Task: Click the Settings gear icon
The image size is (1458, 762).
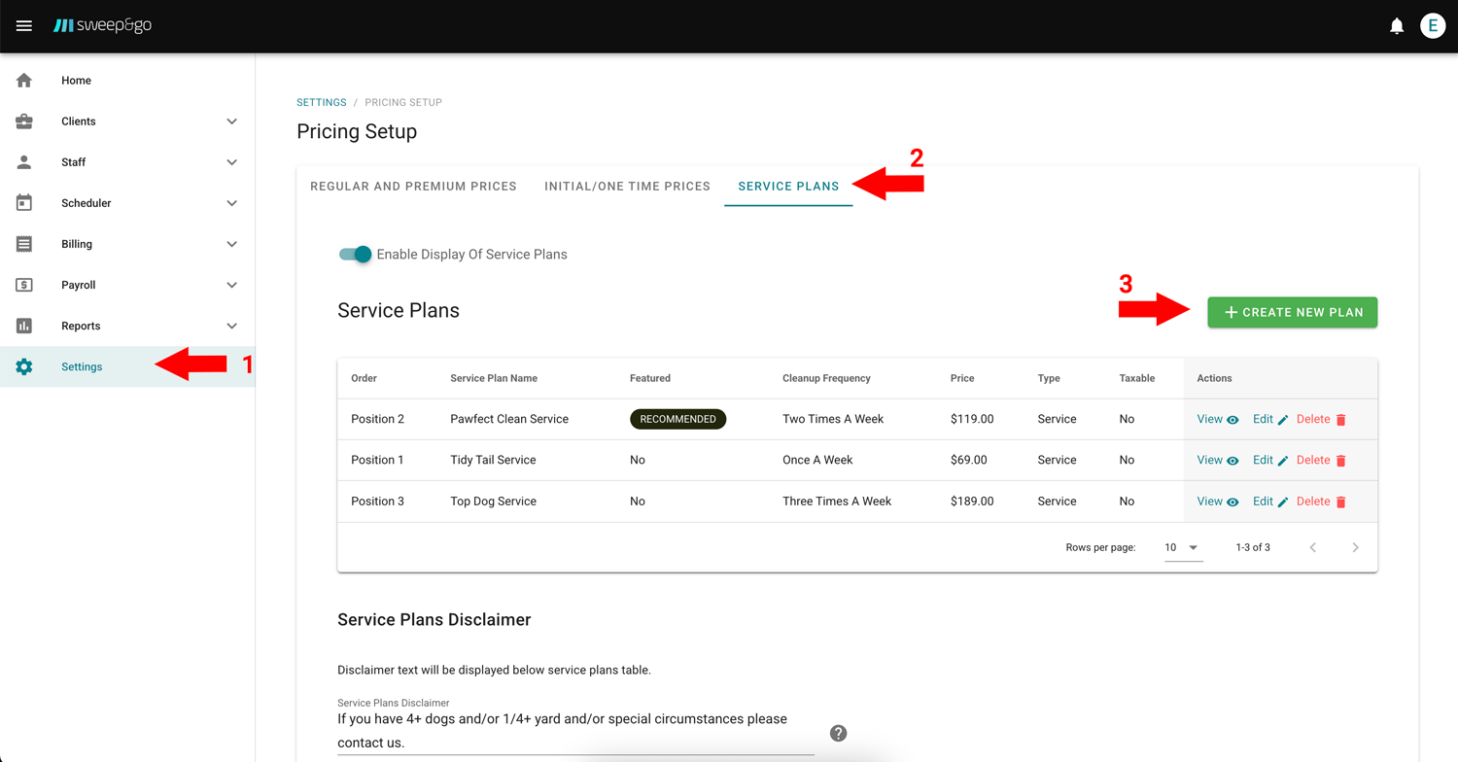Action: click(24, 366)
